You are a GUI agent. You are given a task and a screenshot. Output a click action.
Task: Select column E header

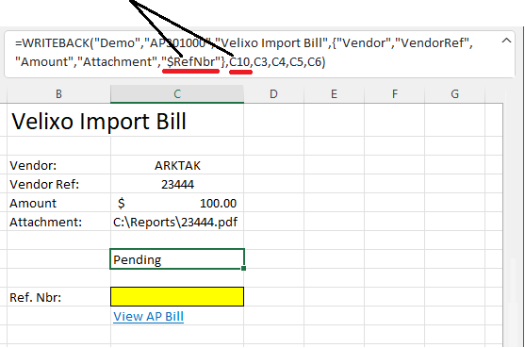[x=334, y=94]
